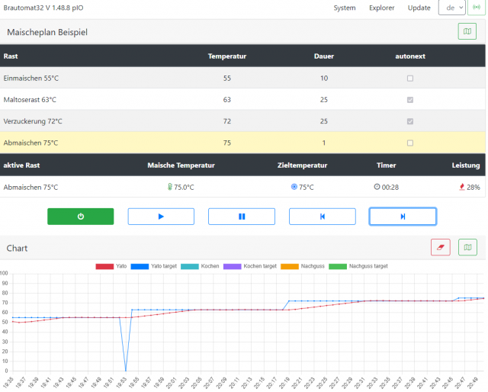Click the clock icon next to 00:28
The height and width of the screenshot is (392, 488).
377,187
